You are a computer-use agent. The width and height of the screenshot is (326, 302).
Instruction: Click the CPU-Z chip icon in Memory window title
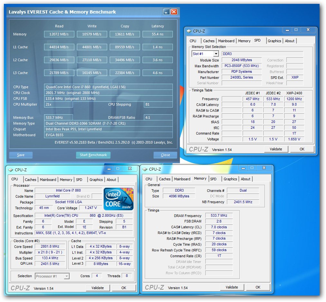click(x=145, y=169)
